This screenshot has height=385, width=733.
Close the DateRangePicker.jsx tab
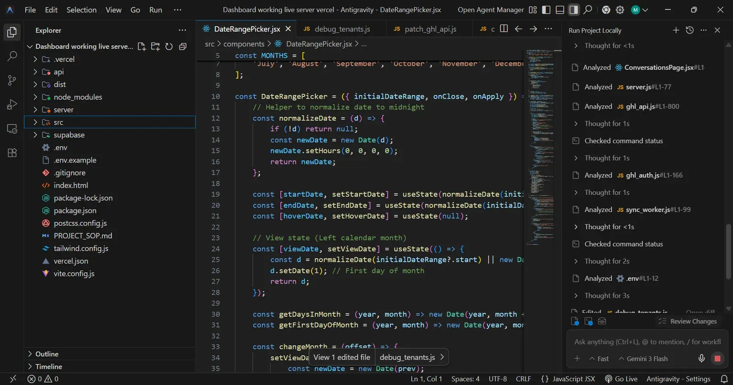pos(288,28)
